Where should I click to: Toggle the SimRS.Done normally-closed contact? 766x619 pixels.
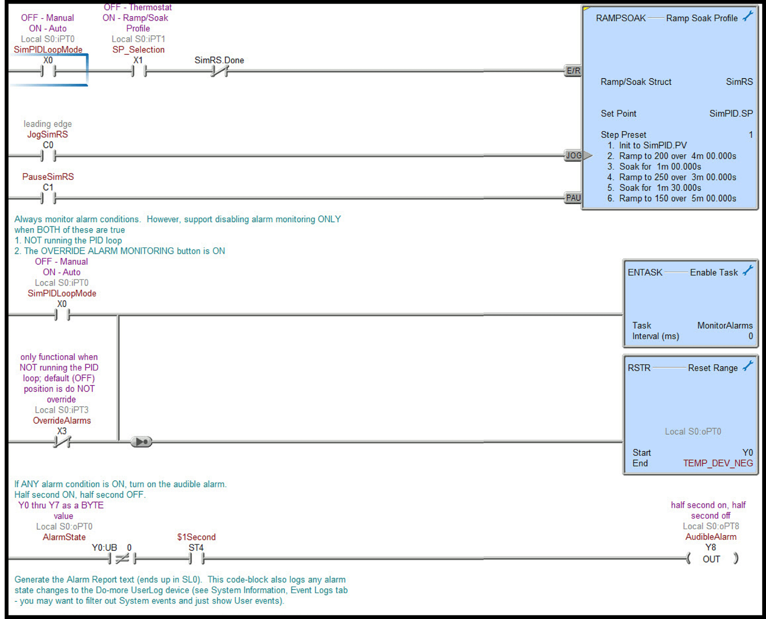[x=220, y=70]
